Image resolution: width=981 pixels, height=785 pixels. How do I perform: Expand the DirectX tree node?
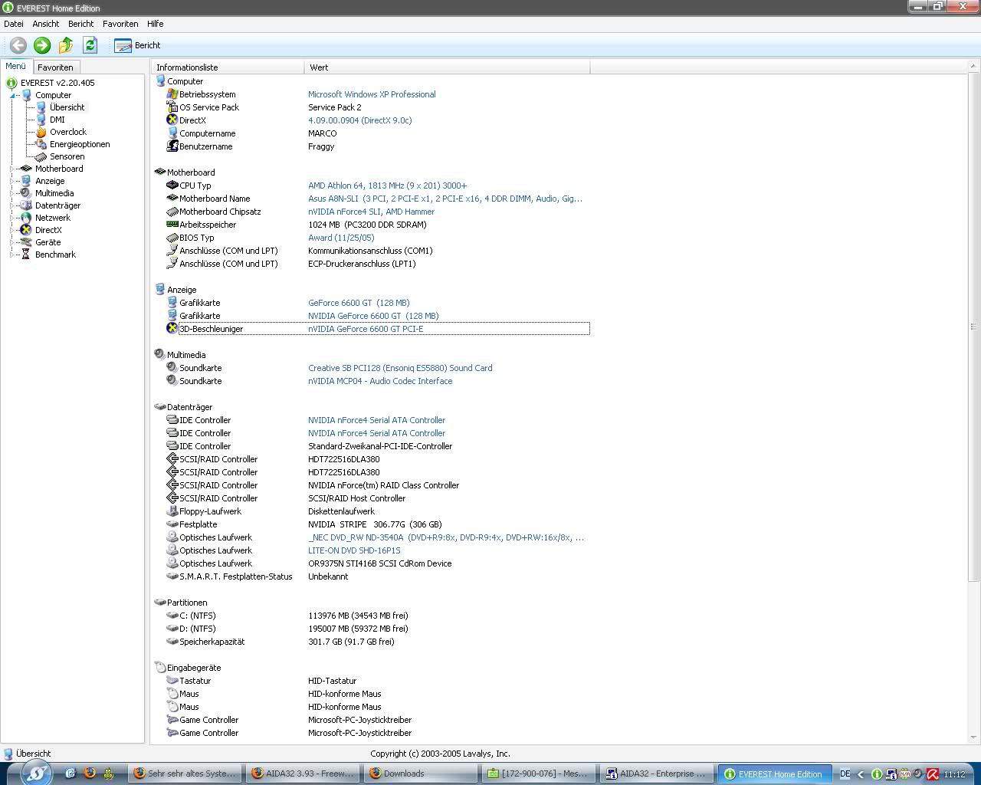click(13, 230)
